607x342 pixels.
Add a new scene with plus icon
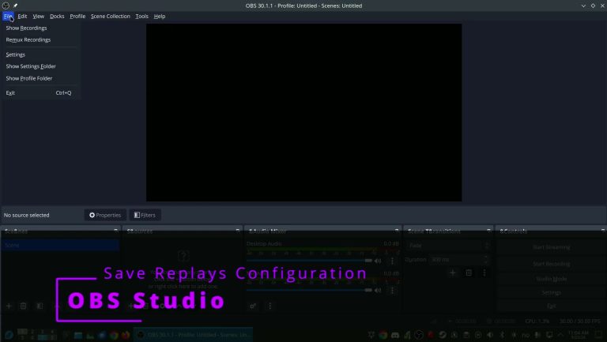[9, 306]
